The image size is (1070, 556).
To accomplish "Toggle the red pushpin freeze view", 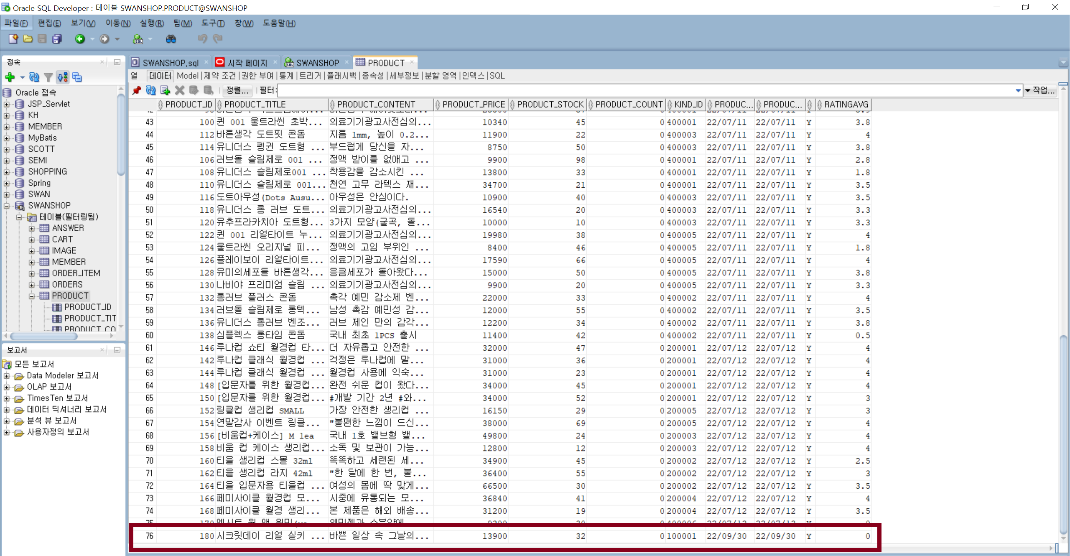I will point(136,90).
